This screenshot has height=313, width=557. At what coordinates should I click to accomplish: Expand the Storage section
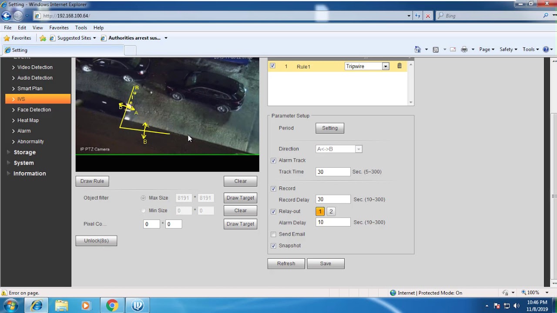24,152
